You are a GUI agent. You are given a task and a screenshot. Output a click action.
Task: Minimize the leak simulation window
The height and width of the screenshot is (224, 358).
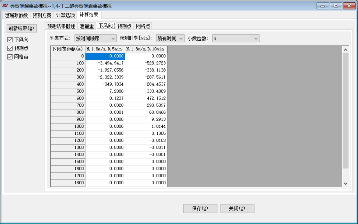[323, 6]
